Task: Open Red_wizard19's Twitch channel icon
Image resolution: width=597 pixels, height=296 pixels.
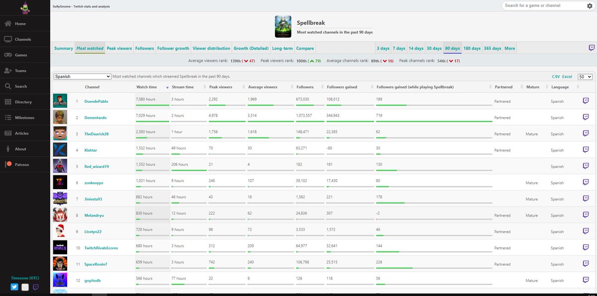Action: point(586,166)
